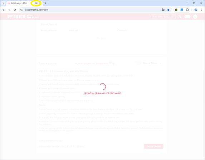Open the Chrome profile avatar
205x160 pixels.
196,10
